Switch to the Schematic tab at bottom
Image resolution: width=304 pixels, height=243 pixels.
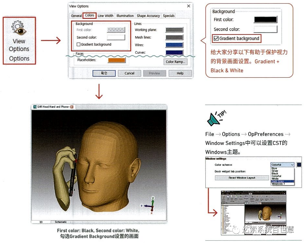pyautogui.click(x=61, y=222)
